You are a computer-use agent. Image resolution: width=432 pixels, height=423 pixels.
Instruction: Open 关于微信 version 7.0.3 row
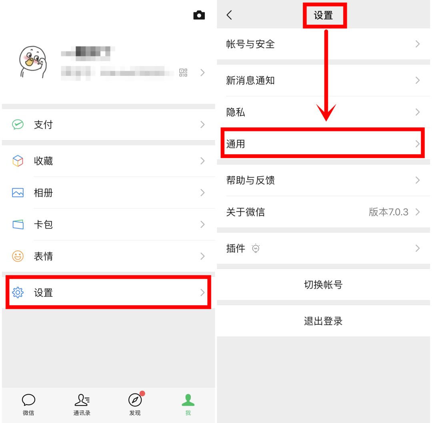(324, 212)
